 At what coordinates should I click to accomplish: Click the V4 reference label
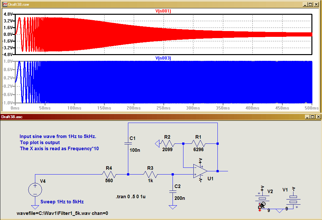coord(43,181)
